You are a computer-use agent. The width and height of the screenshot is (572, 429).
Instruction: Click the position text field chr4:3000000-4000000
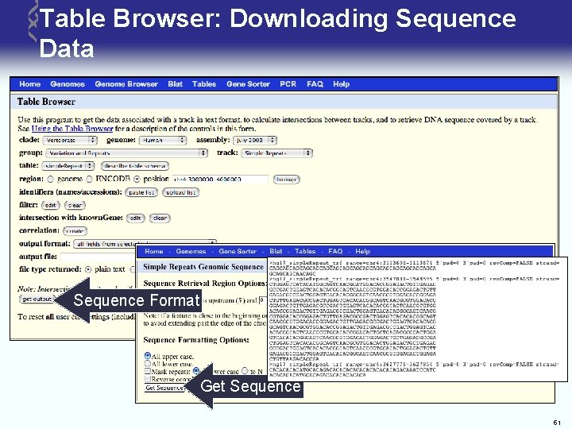tap(220, 180)
